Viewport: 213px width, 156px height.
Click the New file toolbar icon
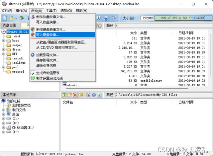point(5,18)
